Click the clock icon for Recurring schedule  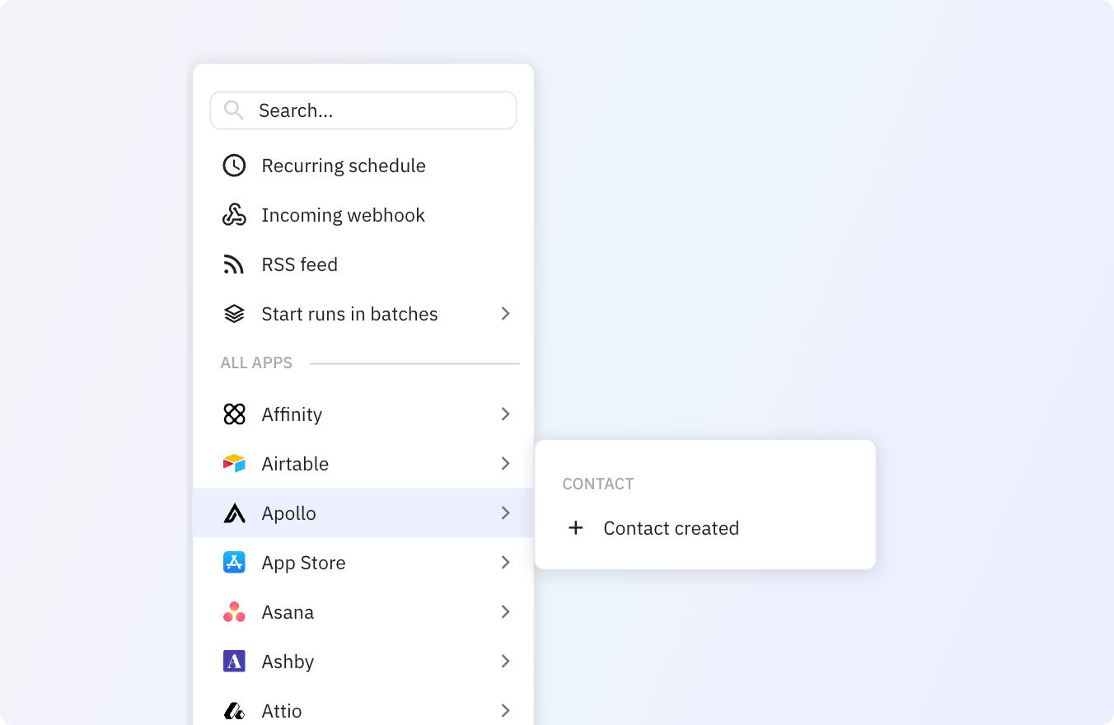tap(234, 166)
